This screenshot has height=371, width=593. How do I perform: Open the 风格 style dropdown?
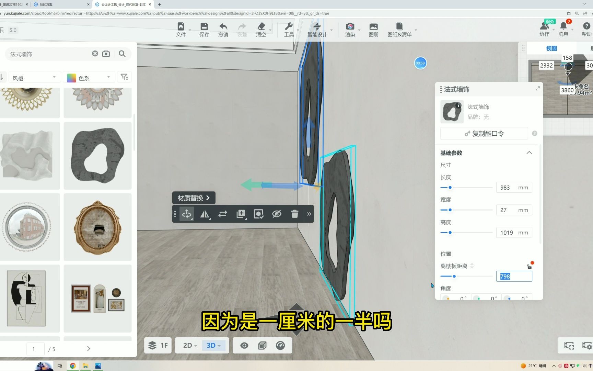[x=34, y=78]
